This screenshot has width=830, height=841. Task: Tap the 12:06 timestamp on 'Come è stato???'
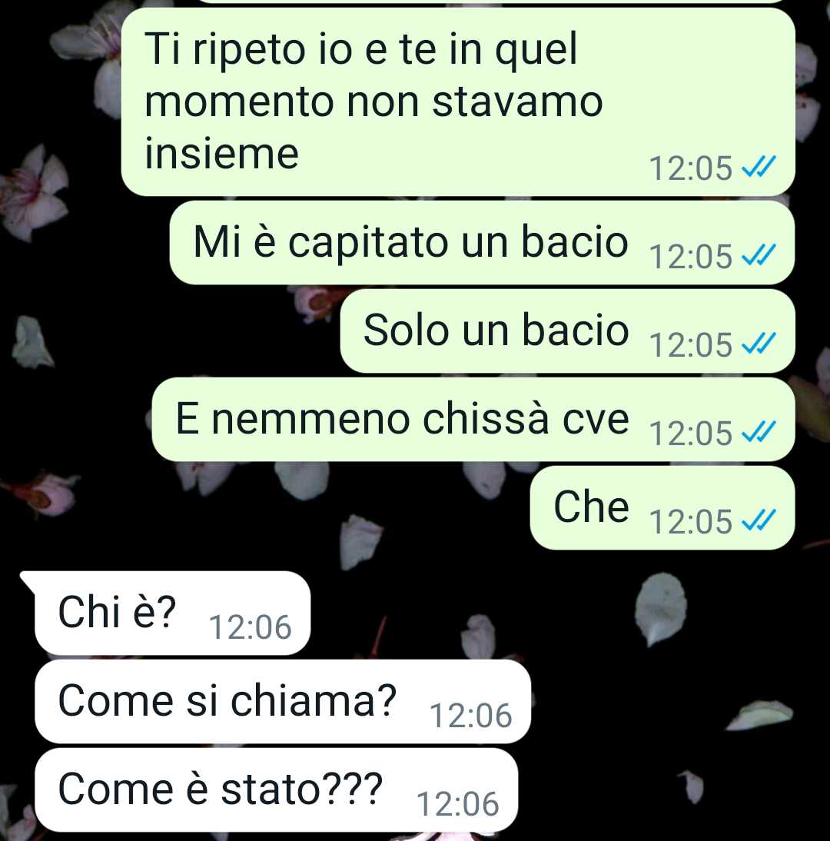(458, 804)
